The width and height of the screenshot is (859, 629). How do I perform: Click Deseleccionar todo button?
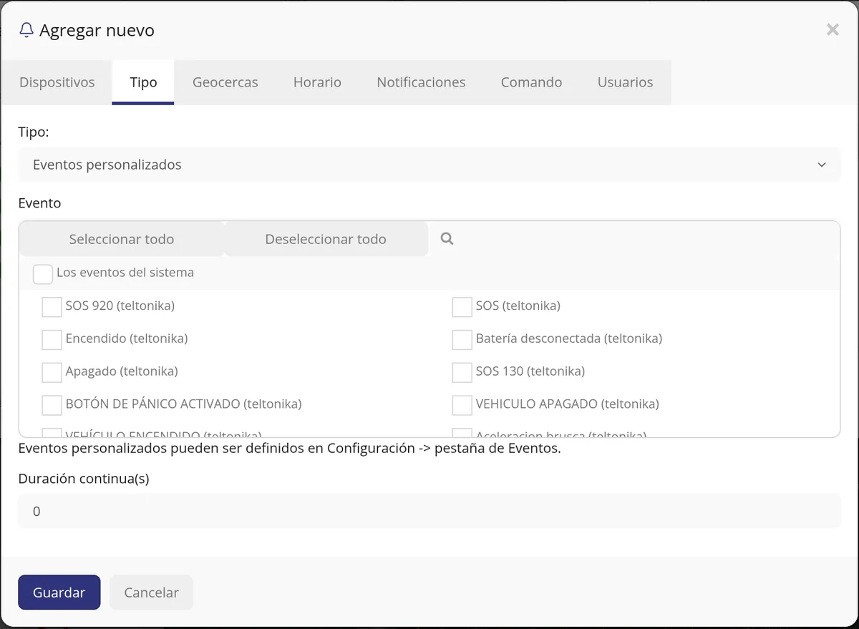pos(326,239)
